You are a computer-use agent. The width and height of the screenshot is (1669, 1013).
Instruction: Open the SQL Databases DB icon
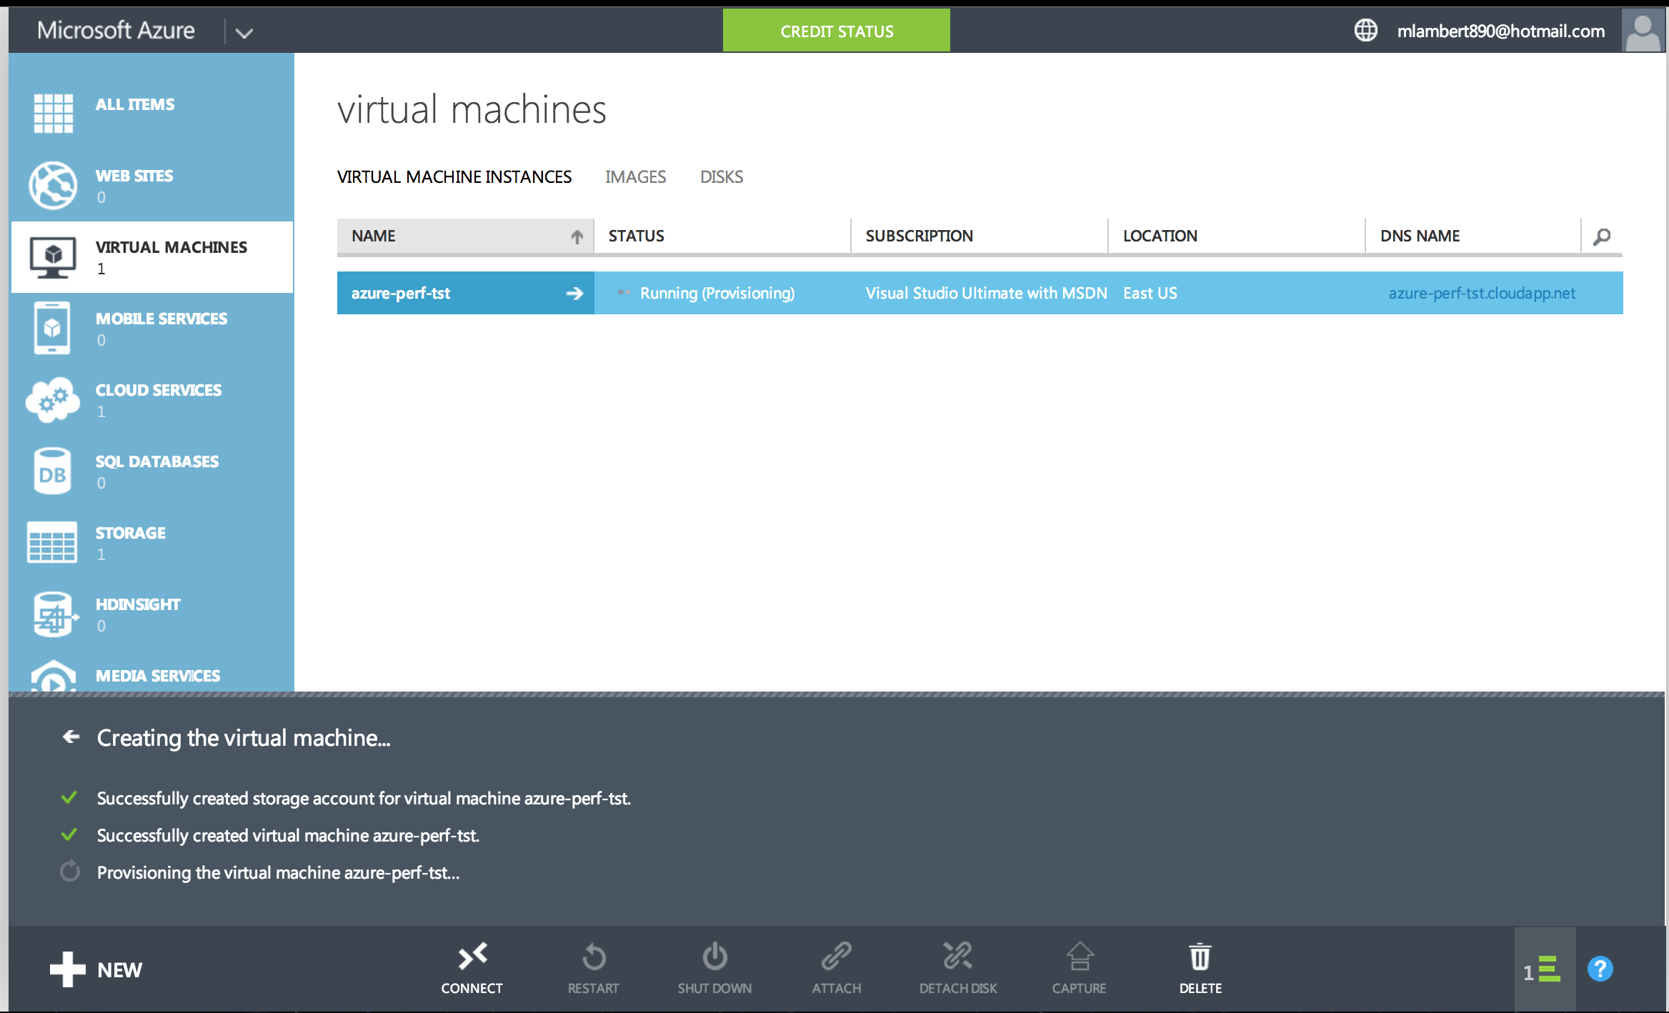tap(53, 471)
